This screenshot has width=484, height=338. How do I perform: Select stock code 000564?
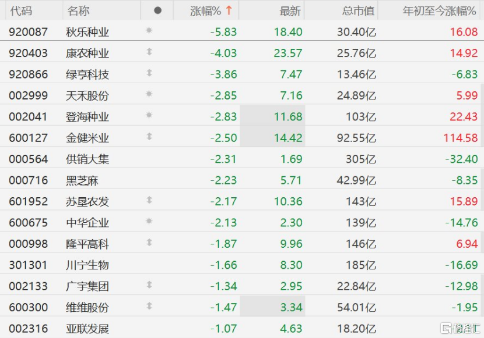pyautogui.click(x=29, y=159)
